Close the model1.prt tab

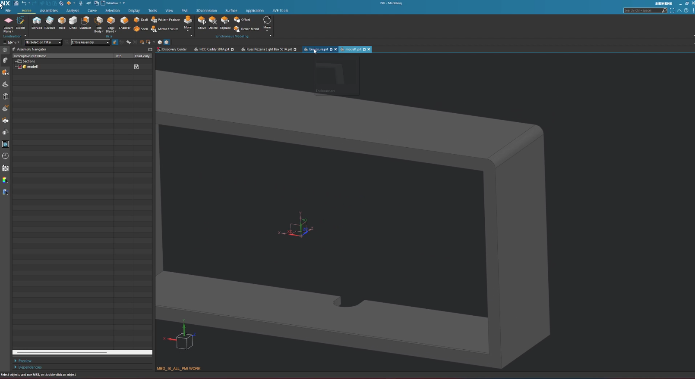click(369, 50)
